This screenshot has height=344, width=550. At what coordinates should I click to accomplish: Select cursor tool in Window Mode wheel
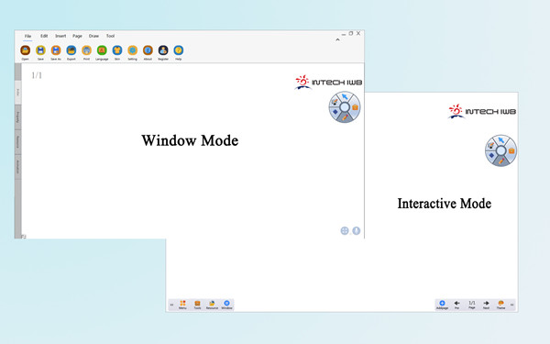[345, 96]
